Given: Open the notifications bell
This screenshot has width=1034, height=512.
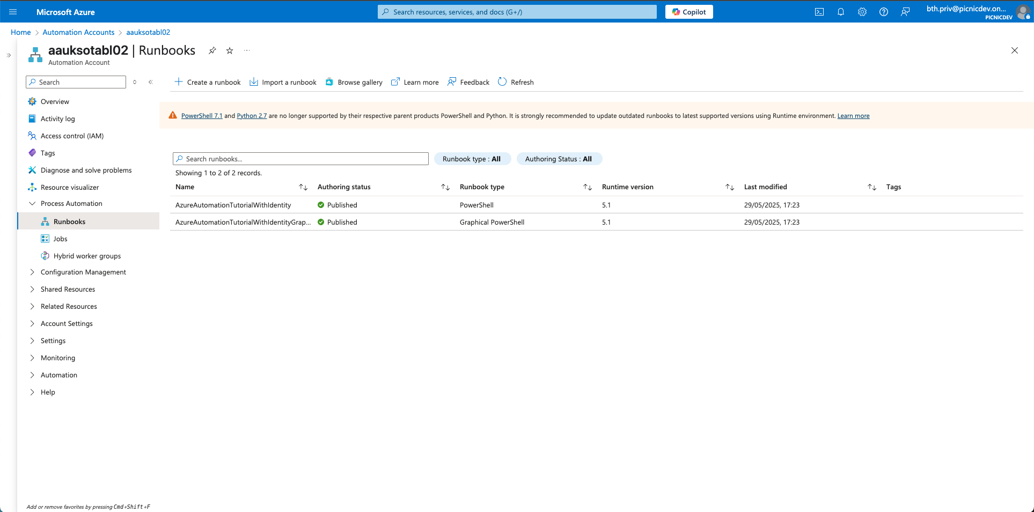Looking at the screenshot, I should [841, 12].
